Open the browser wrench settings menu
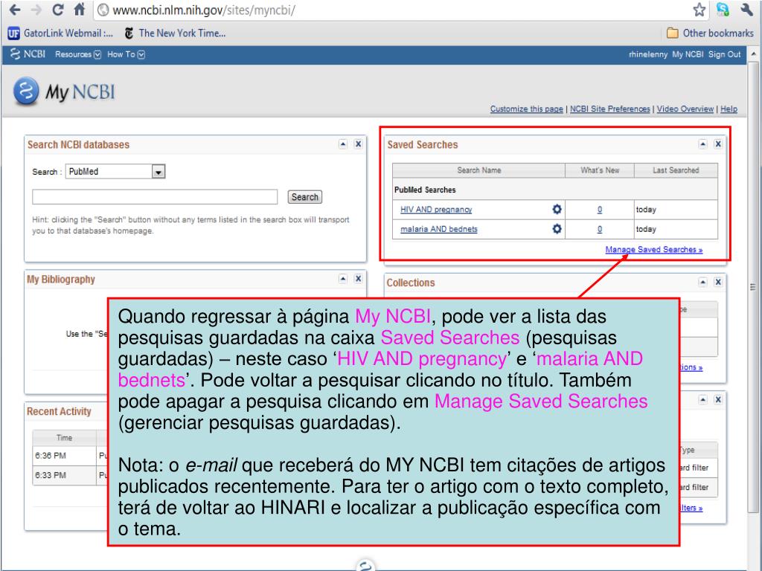 coord(746,9)
